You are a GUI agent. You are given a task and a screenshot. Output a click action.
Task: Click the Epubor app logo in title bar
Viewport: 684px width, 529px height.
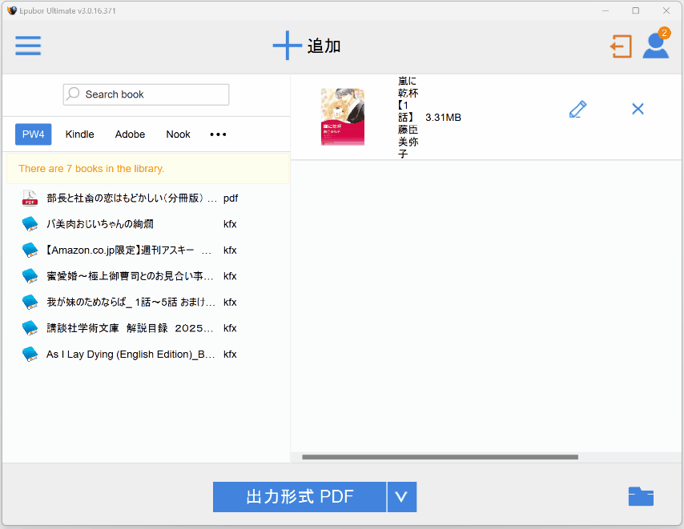tap(12, 10)
